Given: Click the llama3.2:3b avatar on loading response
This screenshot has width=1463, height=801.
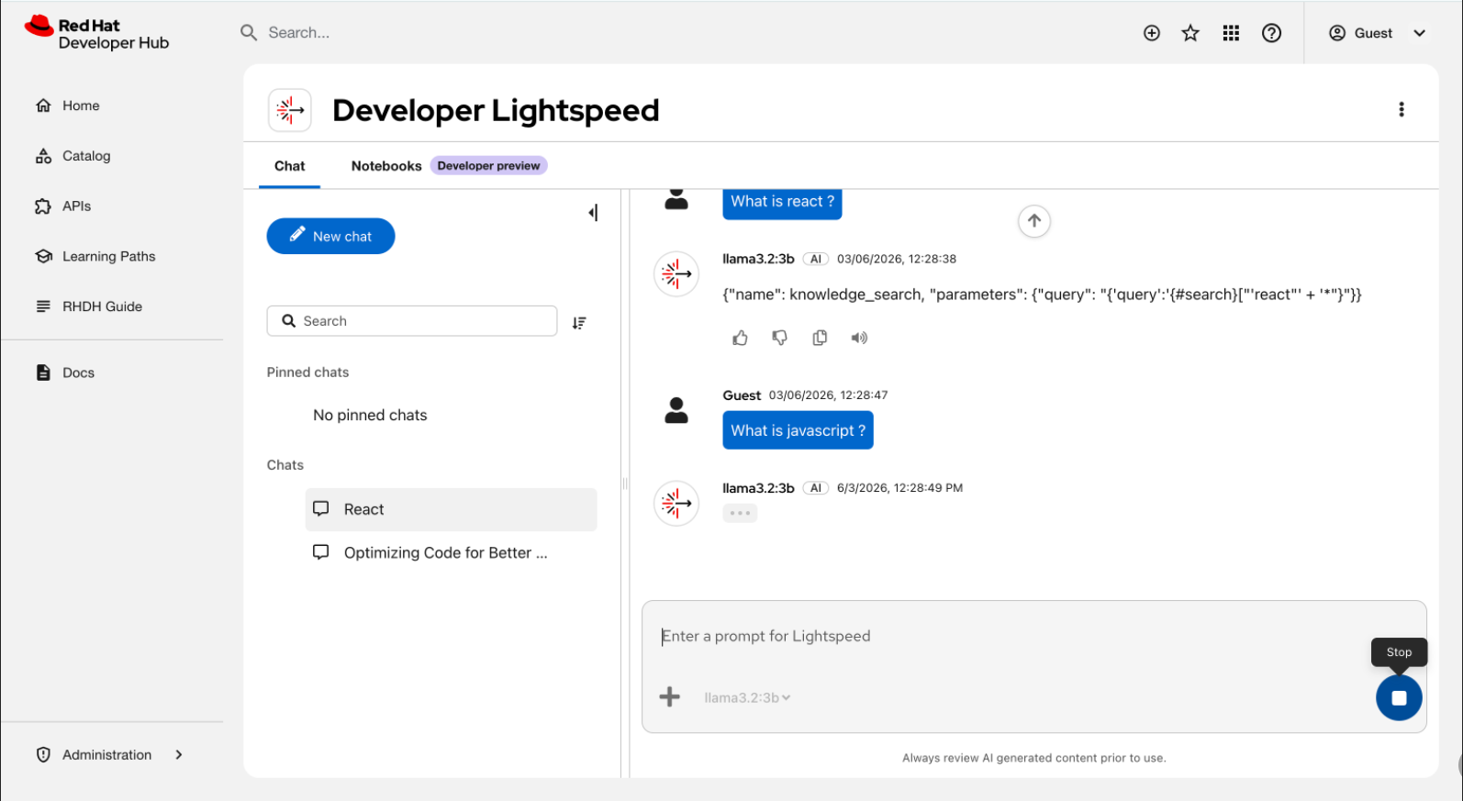Looking at the screenshot, I should coord(676,503).
